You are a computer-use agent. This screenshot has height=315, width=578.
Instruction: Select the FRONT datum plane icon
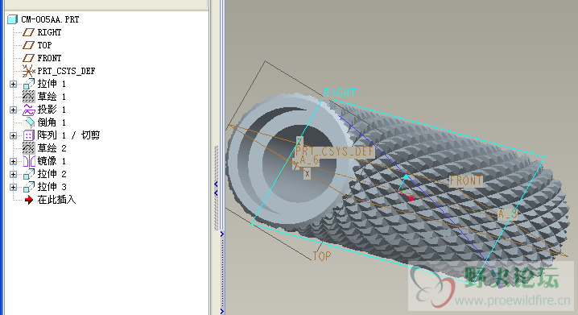pyautogui.click(x=28, y=58)
